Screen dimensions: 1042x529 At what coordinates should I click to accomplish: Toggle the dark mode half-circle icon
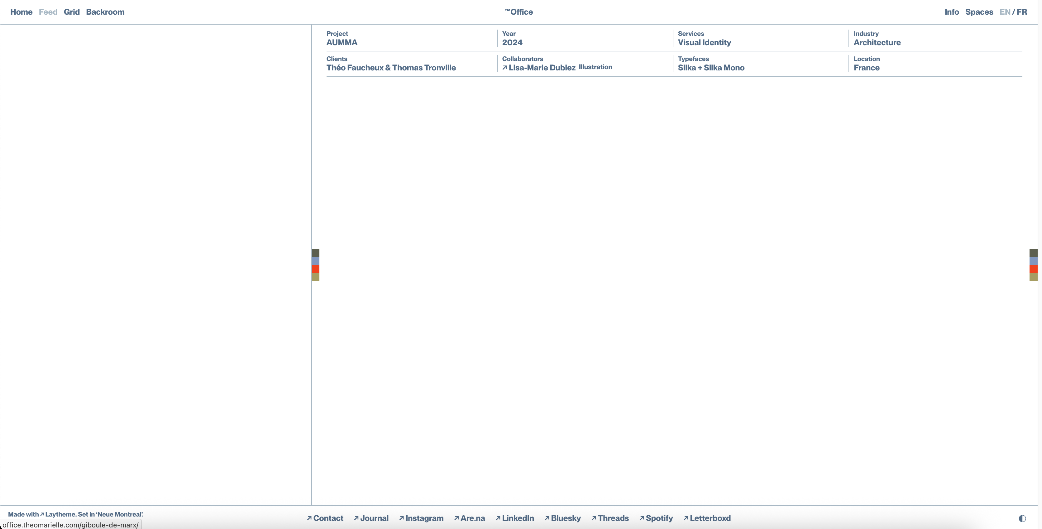pyautogui.click(x=1022, y=518)
